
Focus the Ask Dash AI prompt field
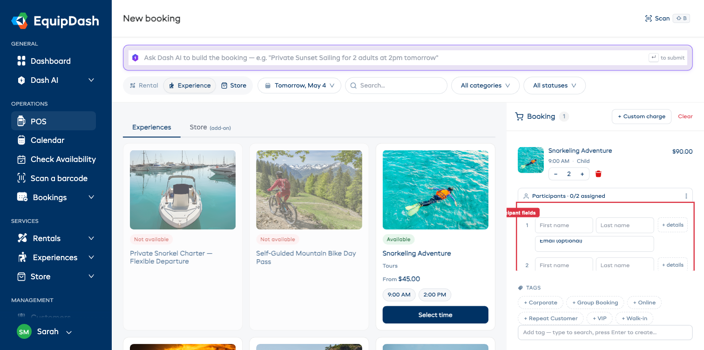(x=394, y=58)
